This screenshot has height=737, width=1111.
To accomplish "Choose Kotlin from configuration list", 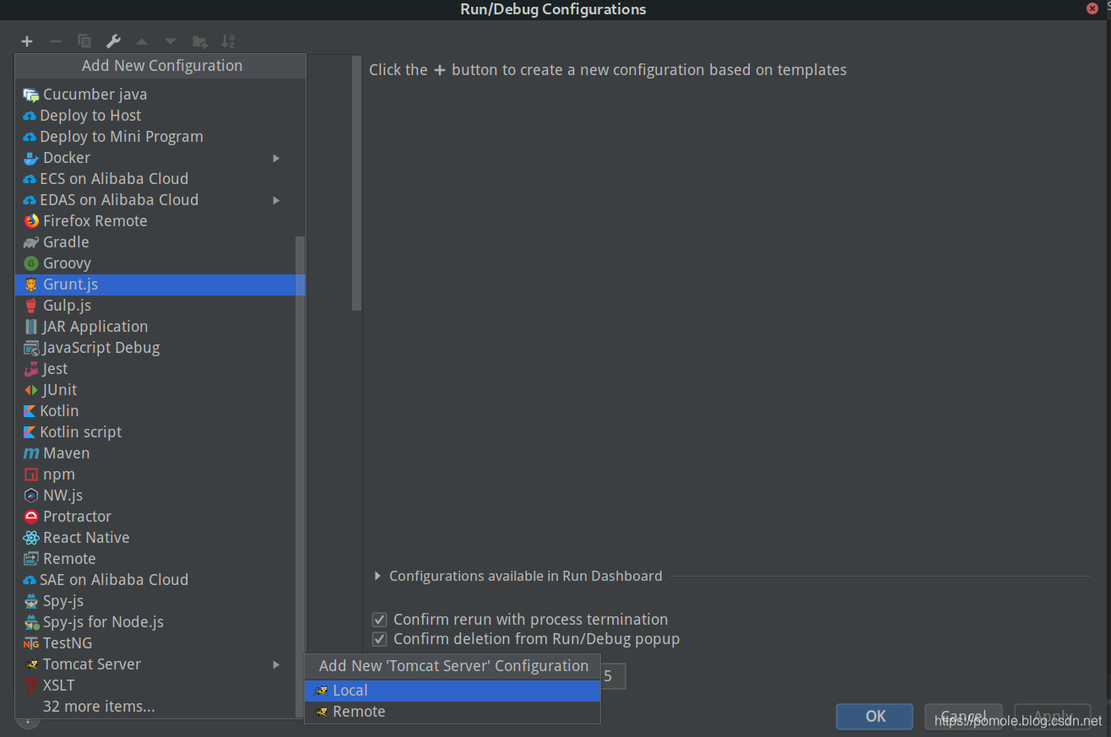I will point(155,411).
